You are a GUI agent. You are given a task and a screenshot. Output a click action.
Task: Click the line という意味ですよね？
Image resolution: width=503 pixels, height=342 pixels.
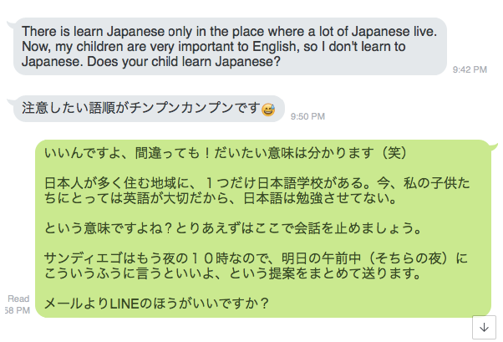[x=232, y=228]
